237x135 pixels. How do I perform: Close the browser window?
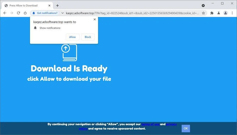point(232,3)
